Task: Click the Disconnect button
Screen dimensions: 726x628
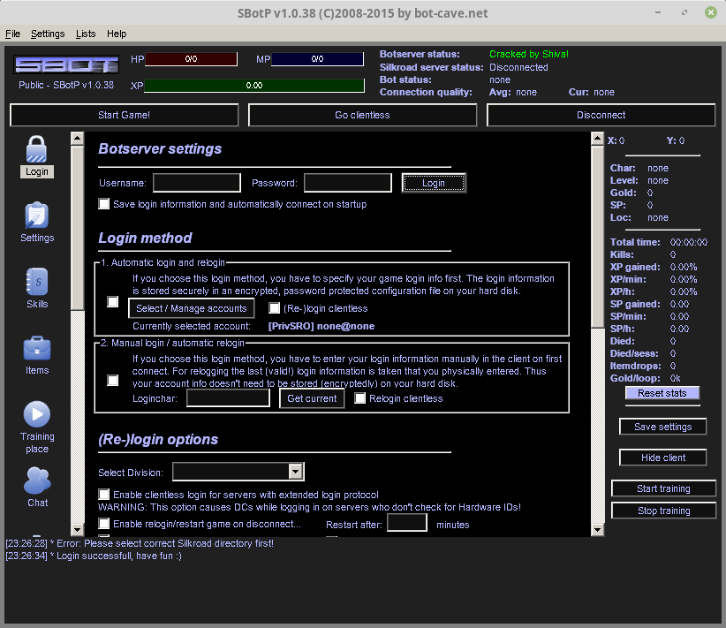Action: [601, 115]
